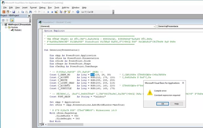Screen dimensions: 203x128
Task: Click the Copy icon in toolbar
Action: point(23,12)
